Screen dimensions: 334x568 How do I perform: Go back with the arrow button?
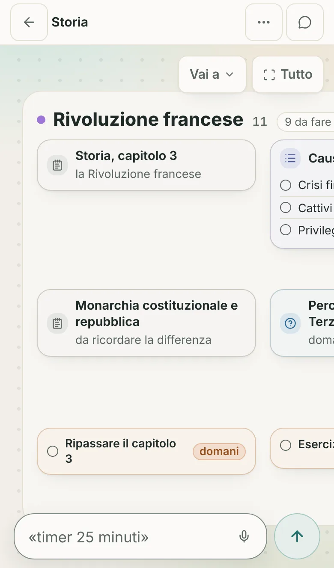29,22
